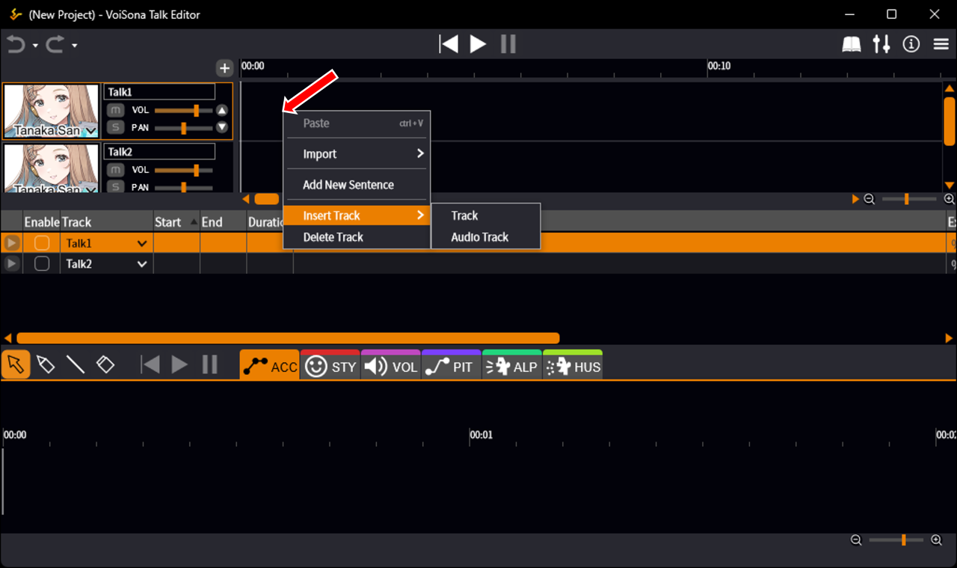This screenshot has height=568, width=957.
Task: Play from the bottom editor transport
Action: (179, 364)
